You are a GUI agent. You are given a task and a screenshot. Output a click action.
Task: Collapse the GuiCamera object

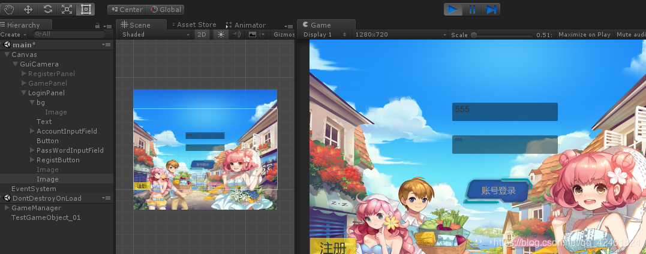point(15,64)
